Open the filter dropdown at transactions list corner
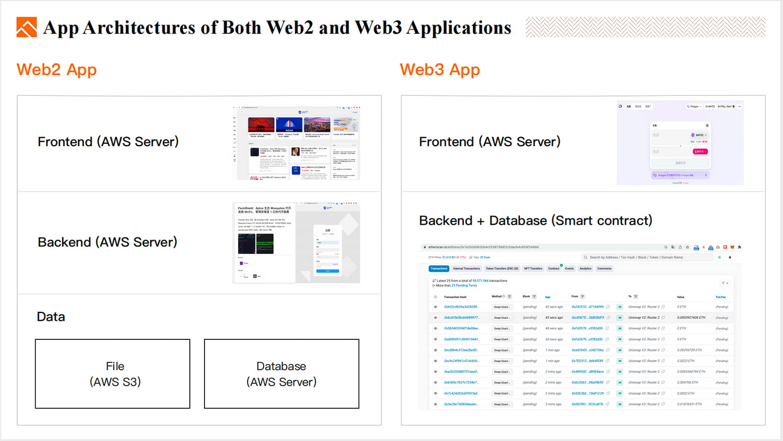This screenshot has width=783, height=441. (725, 283)
